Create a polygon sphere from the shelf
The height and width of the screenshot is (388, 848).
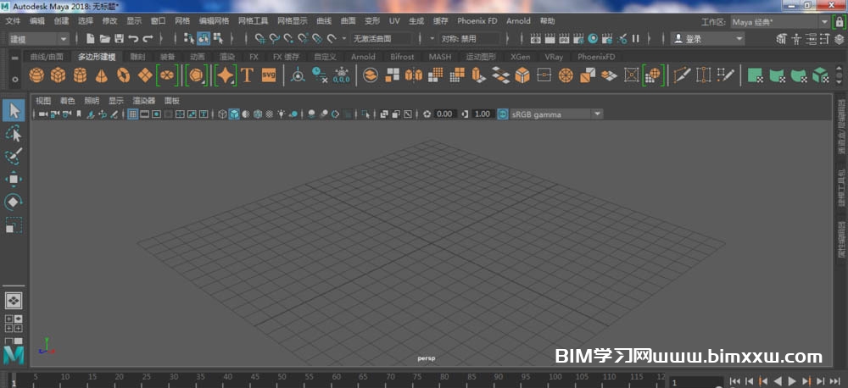(36, 75)
